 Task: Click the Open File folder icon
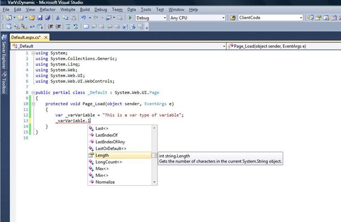click(32, 18)
